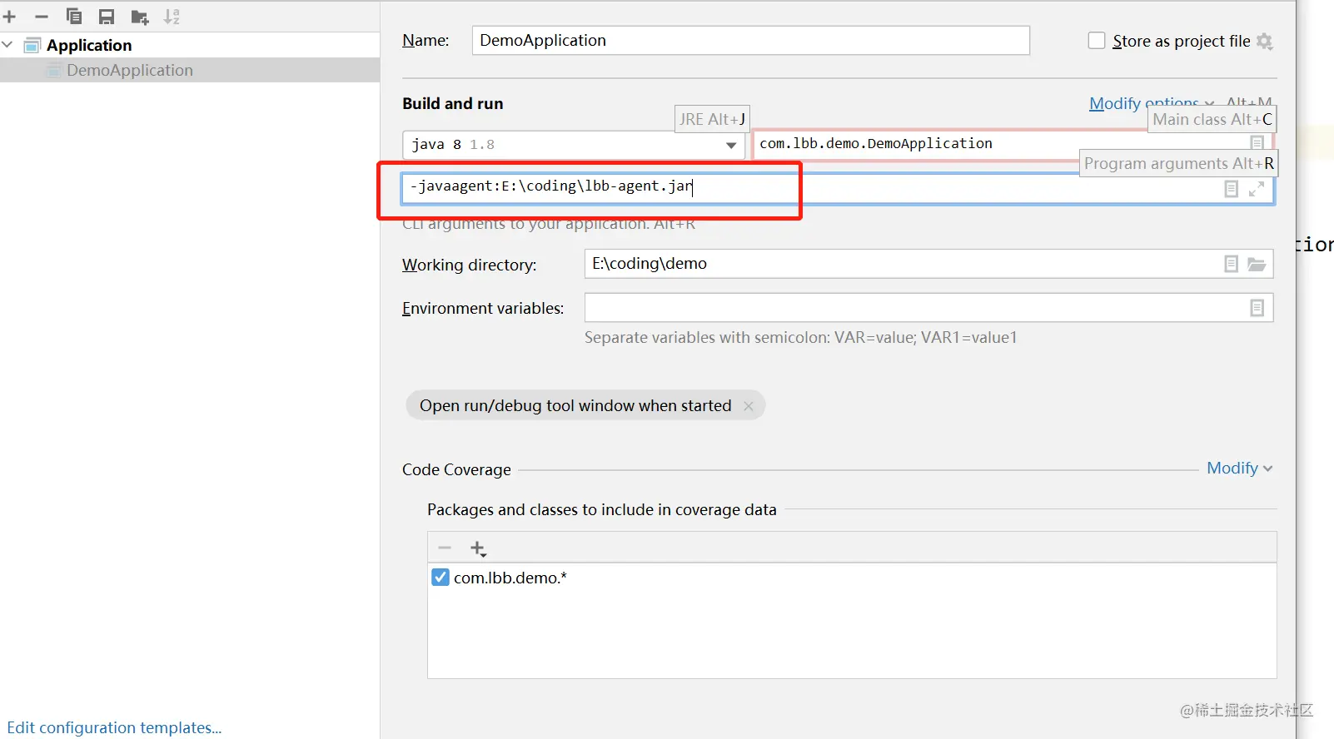Select the com.lbb.demo.* coverage entry
Image resolution: width=1334 pixels, height=739 pixels.
(x=510, y=578)
